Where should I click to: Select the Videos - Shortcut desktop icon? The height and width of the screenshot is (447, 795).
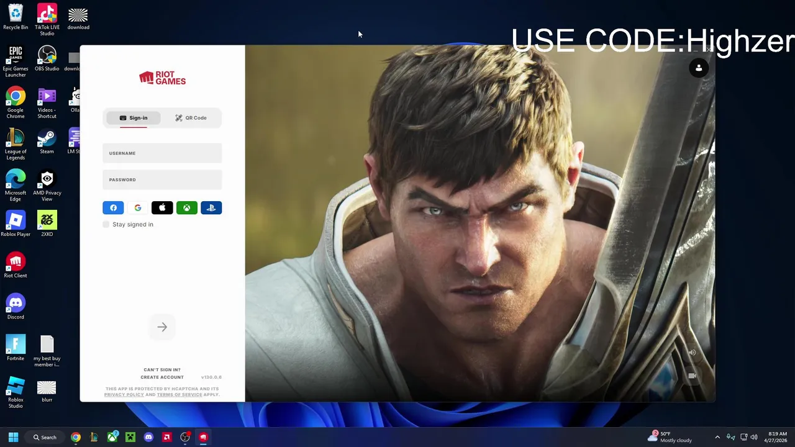coord(47,103)
